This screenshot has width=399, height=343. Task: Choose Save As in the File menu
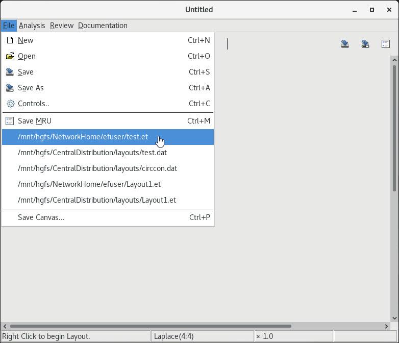tap(31, 88)
